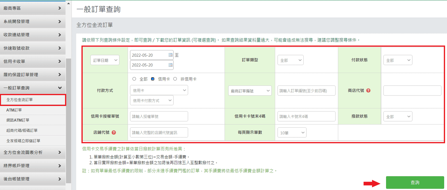Image resolution: width=447 pixels, height=190 pixels.
Task: Click the 請輸入授權單號 input field
Action: tap(159, 116)
